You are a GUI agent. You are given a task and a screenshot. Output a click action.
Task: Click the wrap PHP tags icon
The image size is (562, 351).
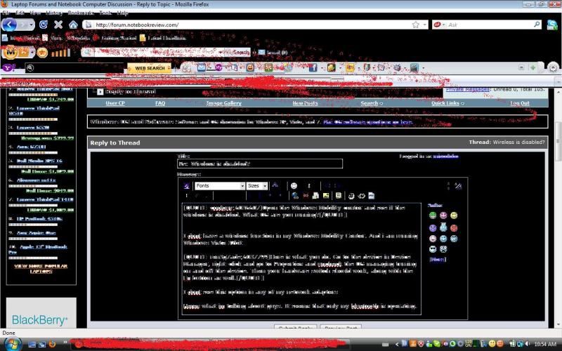point(372,196)
